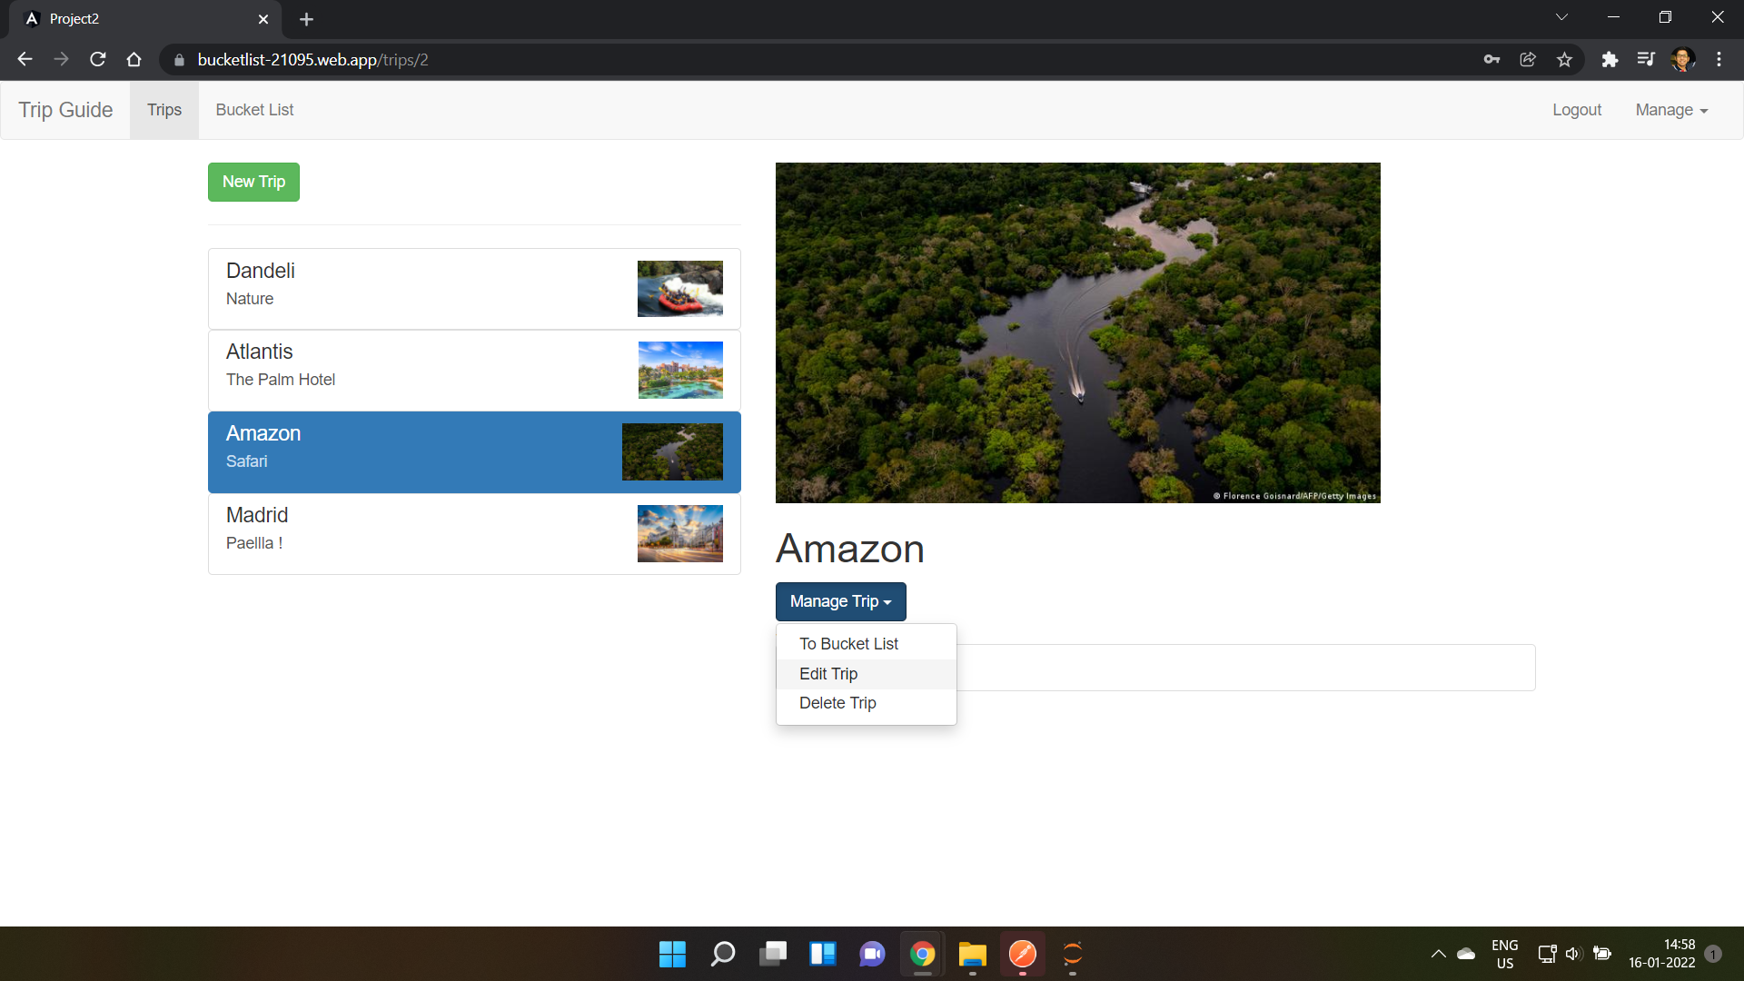Click the Amazon Safari list item

coord(474,451)
